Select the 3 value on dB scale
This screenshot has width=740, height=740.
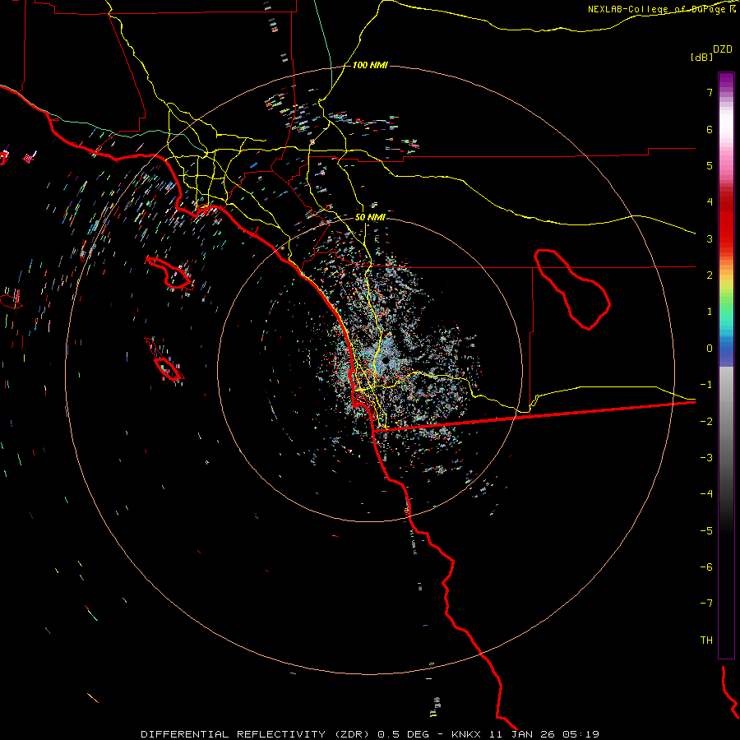710,238
